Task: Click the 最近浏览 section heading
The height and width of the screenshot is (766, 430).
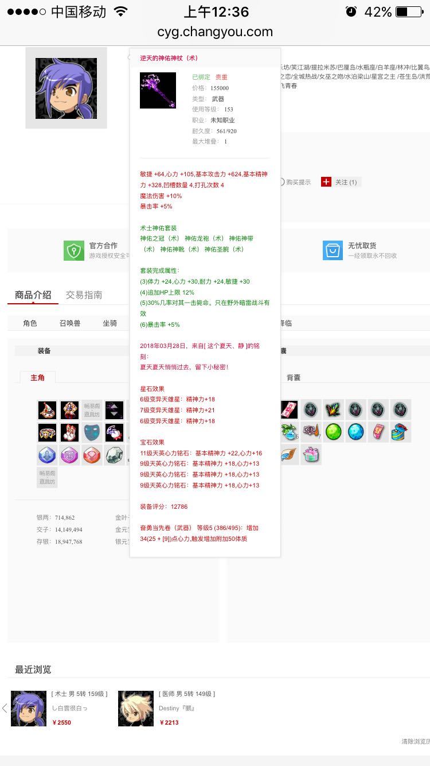Action: [33, 670]
